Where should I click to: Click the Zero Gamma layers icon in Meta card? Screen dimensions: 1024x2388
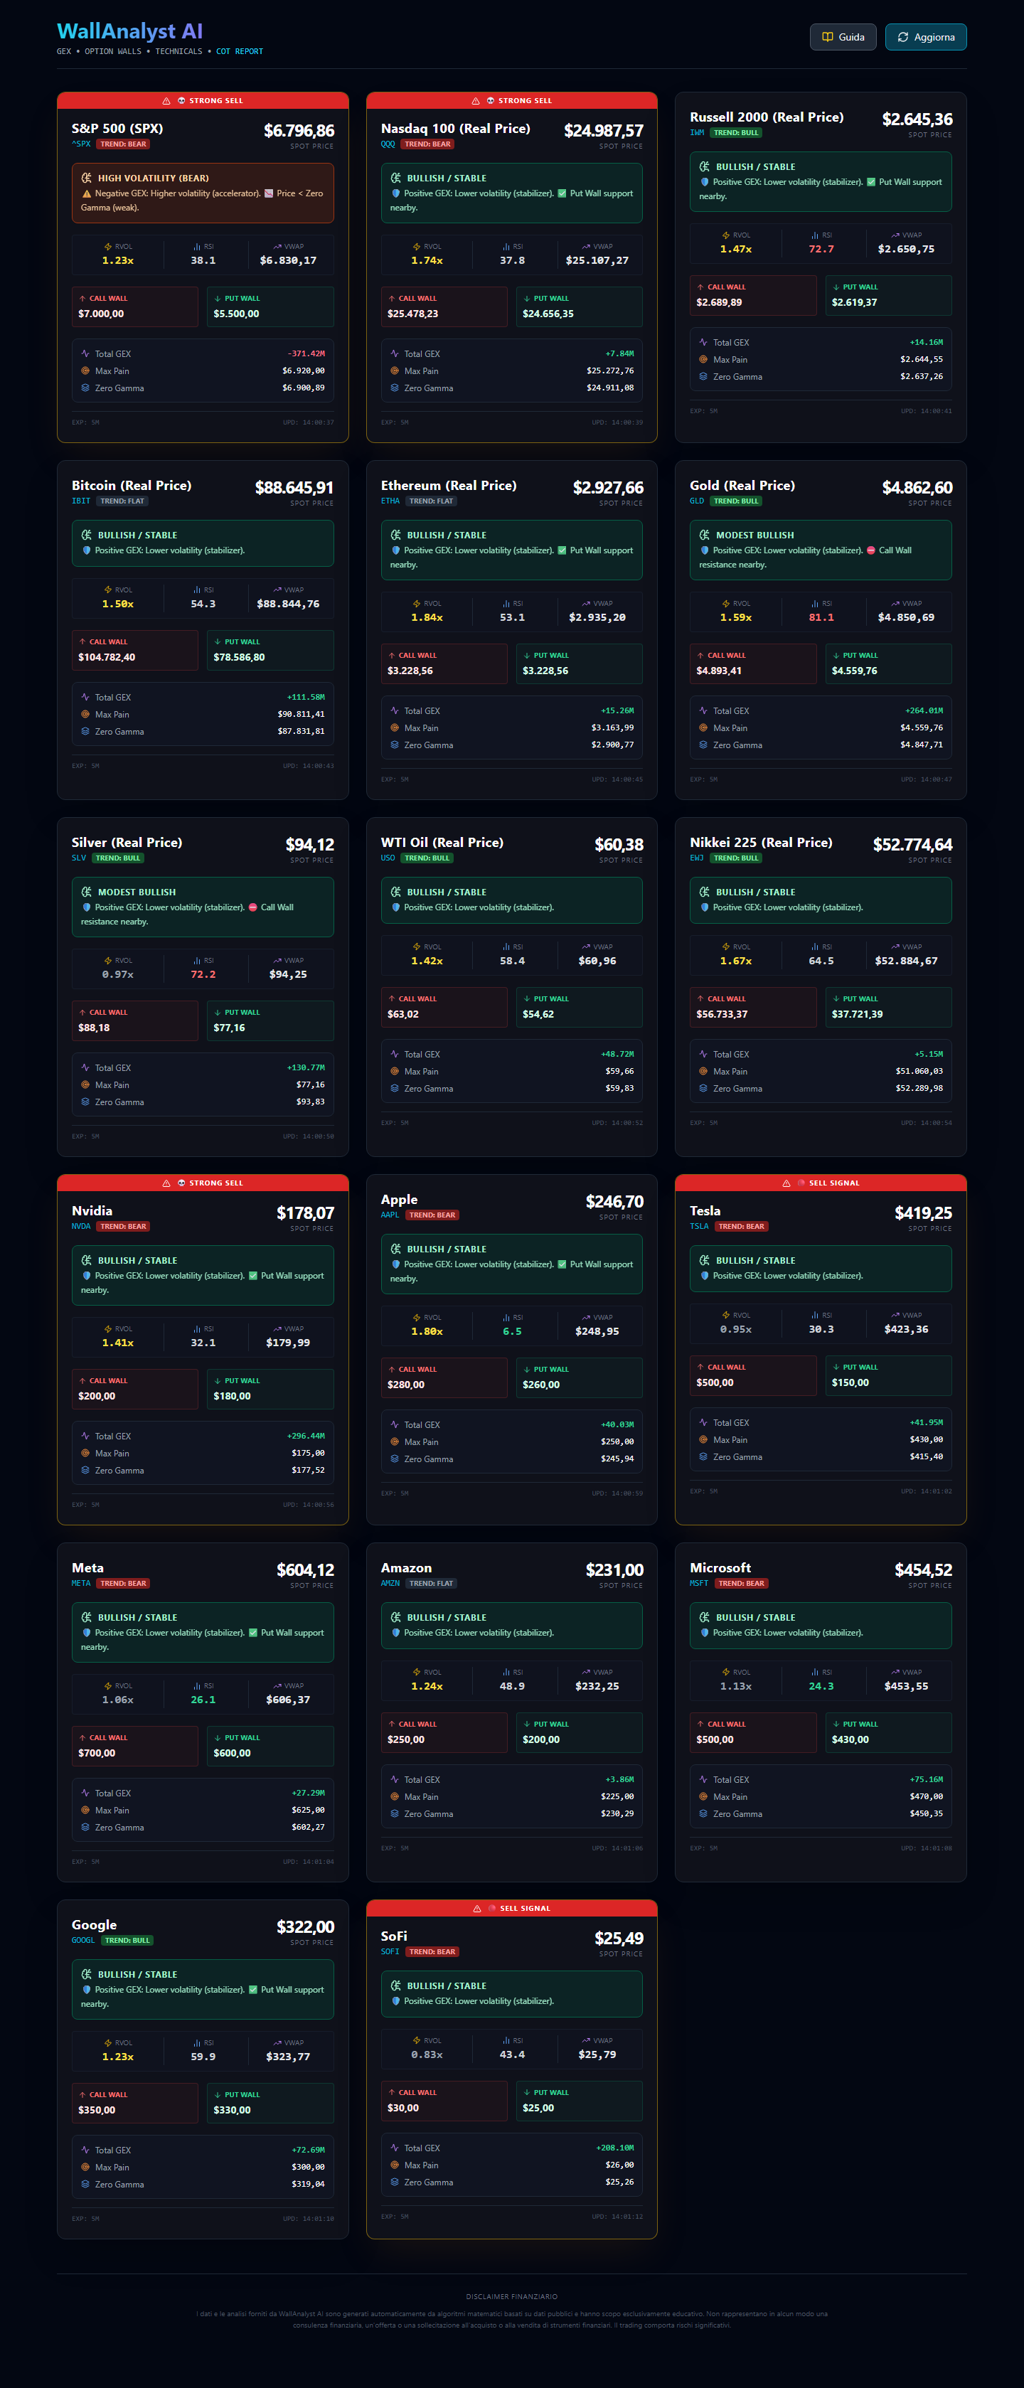85,1827
